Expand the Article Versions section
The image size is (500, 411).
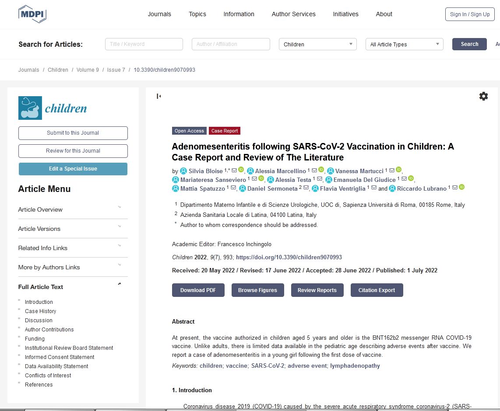point(120,226)
